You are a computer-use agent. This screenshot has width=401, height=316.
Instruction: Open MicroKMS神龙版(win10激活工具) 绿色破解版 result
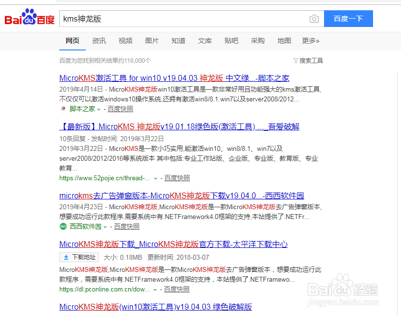click(155, 307)
